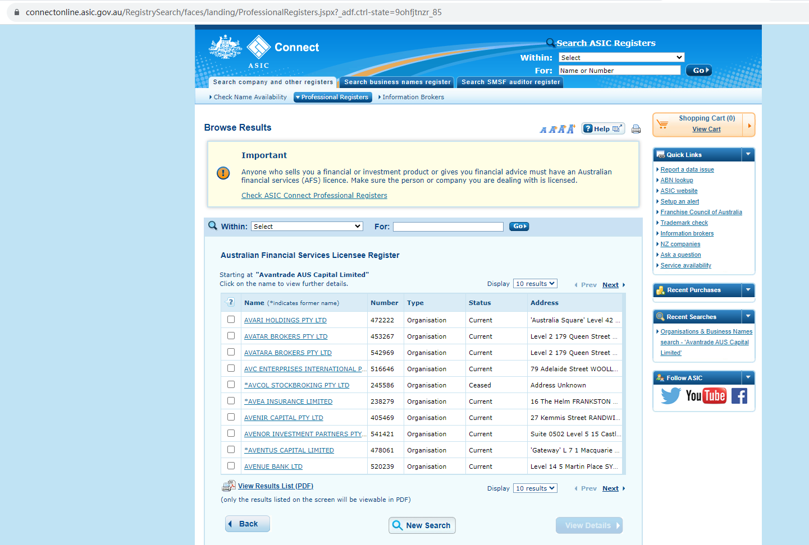This screenshot has height=545, width=809.
Task: Click the shopping cart icon
Action: pos(662,124)
